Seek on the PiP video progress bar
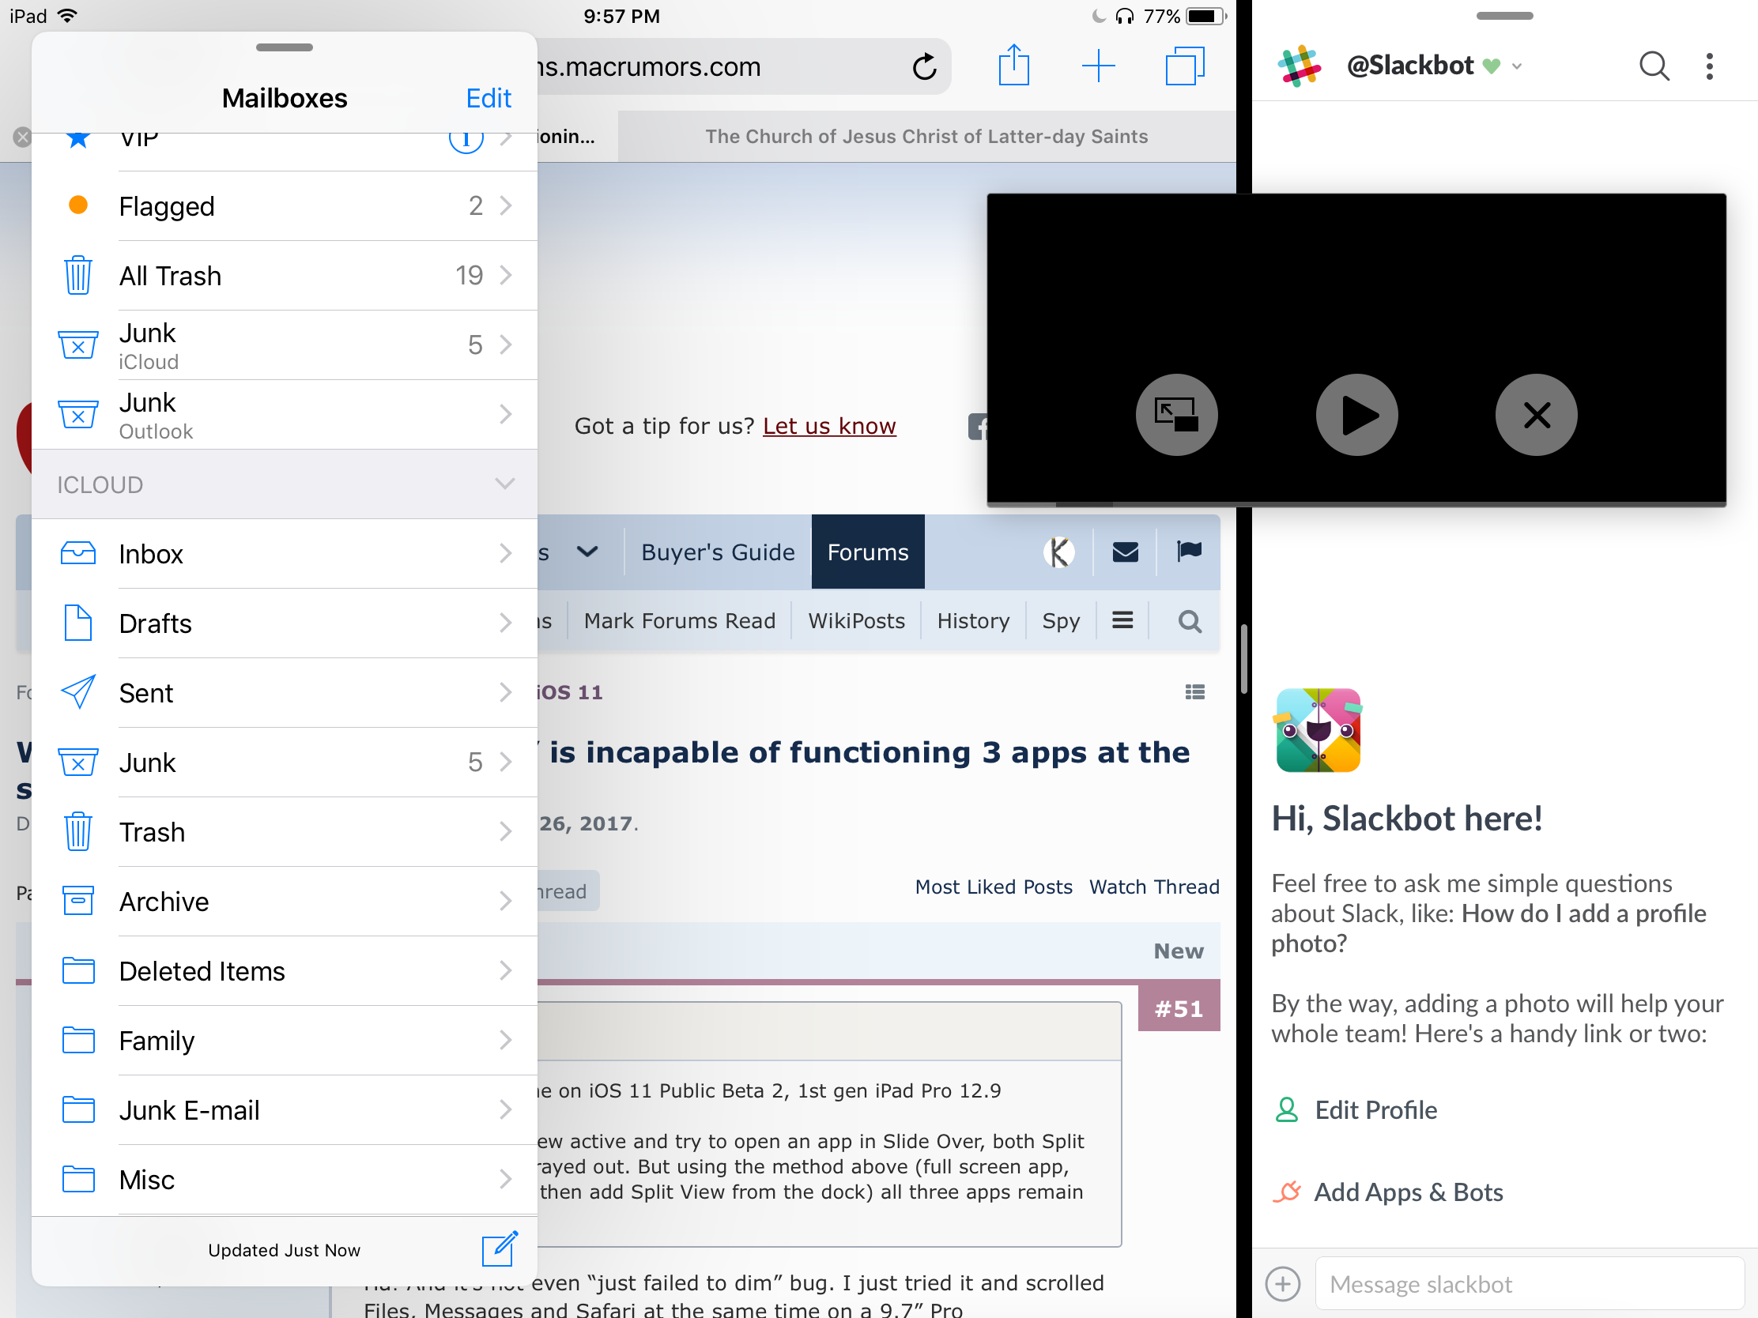1758x1318 pixels. [x=1356, y=503]
